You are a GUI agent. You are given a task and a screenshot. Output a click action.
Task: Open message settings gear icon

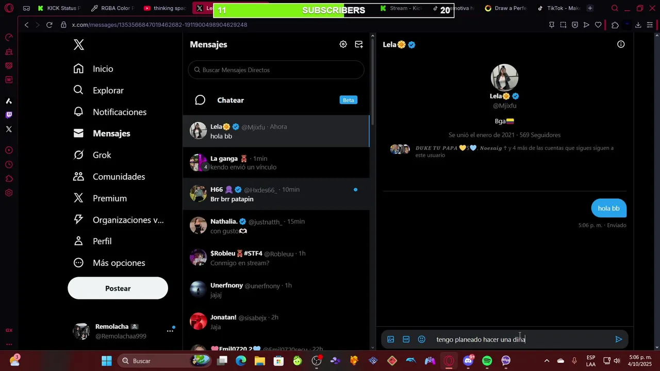coord(343,44)
